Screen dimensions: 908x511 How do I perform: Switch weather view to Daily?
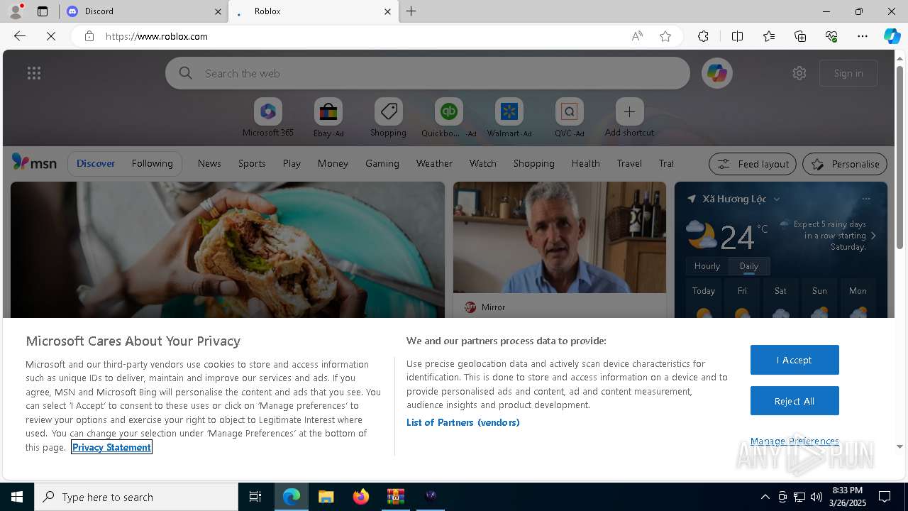(x=749, y=266)
